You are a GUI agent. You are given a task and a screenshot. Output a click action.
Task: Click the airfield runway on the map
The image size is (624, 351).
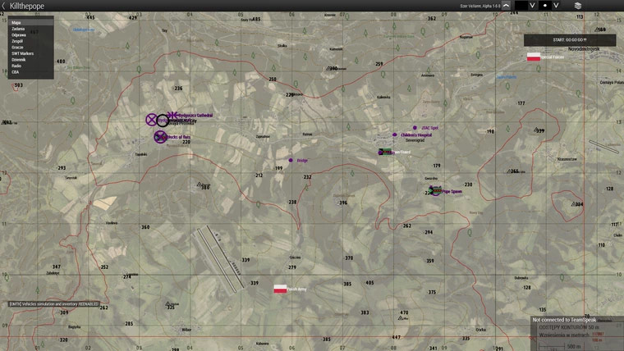219,258
